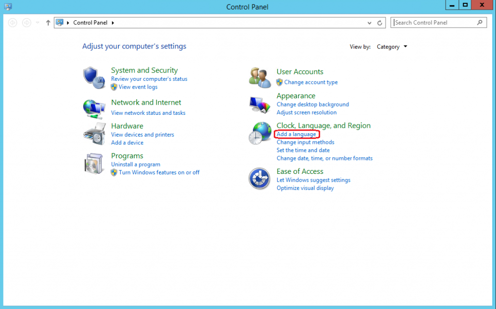This screenshot has height=309, width=496.
Task: Click the window system menu icon in title bar
Action: point(8,7)
